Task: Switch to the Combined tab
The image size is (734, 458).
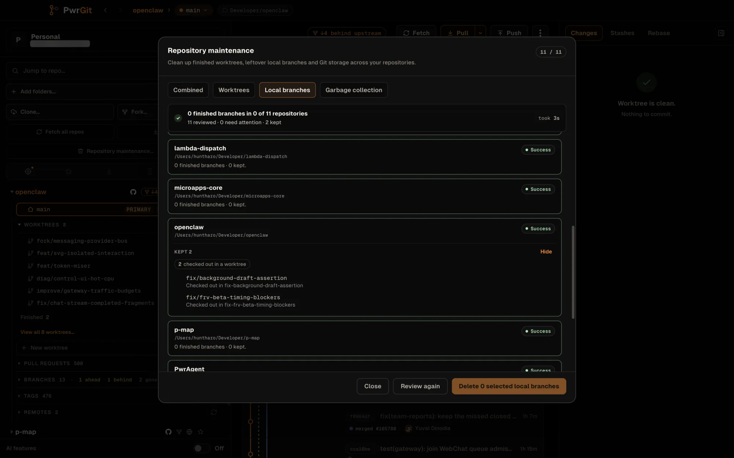Action: (x=188, y=90)
